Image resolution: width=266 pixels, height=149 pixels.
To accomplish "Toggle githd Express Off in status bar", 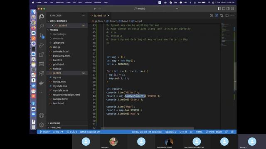I will 90,132.
